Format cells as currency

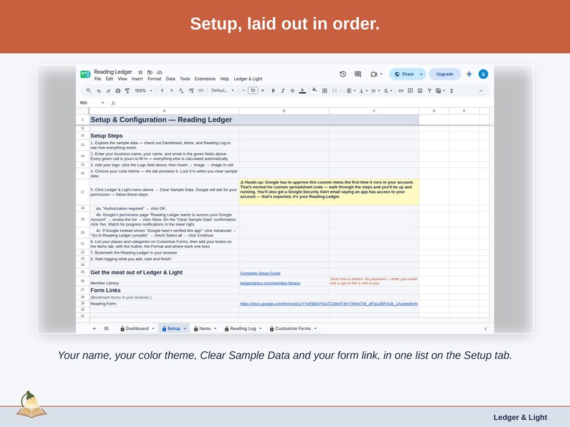click(162, 91)
